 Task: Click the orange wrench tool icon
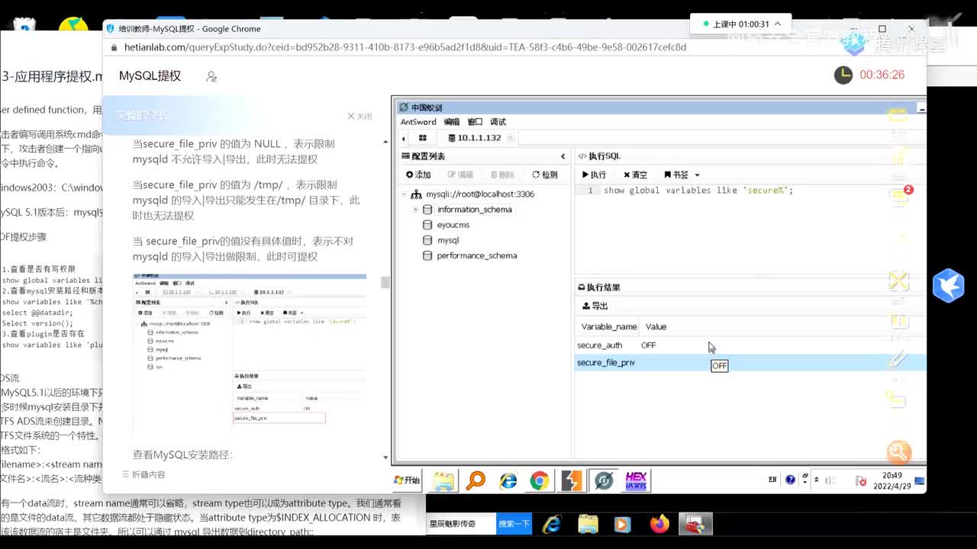point(899,452)
